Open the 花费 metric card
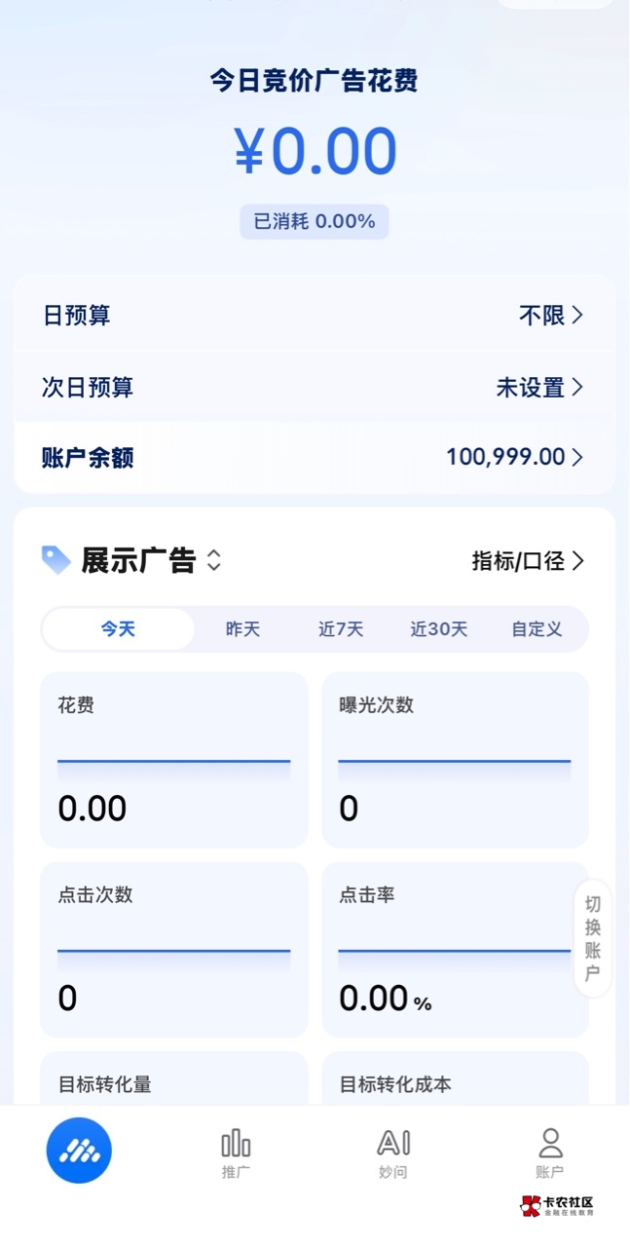Screen dimensions: 630x1247 (x=173, y=760)
